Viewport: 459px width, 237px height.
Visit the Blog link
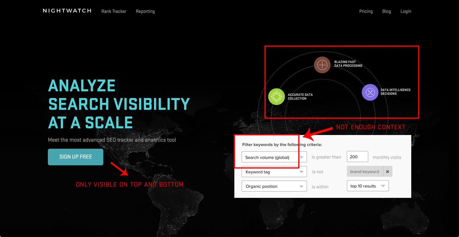pos(386,11)
